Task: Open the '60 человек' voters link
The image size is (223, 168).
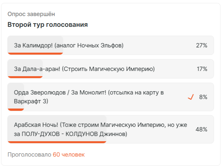Action: tap(69, 155)
